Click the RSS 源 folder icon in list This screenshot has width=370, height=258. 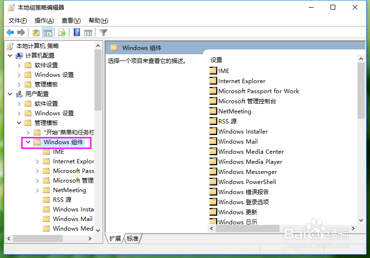pyautogui.click(x=213, y=121)
